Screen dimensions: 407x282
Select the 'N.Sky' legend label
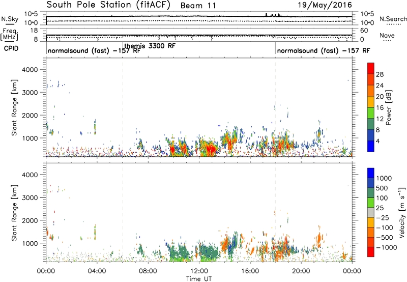10,19
